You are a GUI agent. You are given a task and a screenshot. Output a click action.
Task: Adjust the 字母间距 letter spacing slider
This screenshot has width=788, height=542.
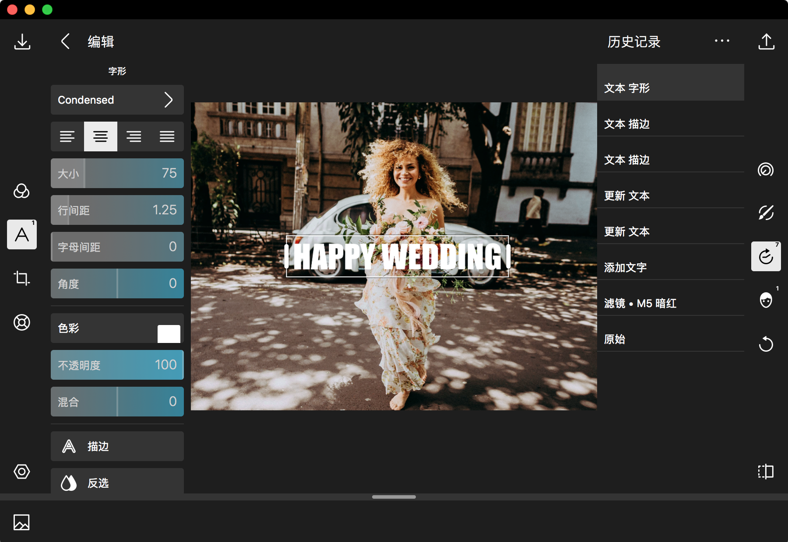point(117,247)
